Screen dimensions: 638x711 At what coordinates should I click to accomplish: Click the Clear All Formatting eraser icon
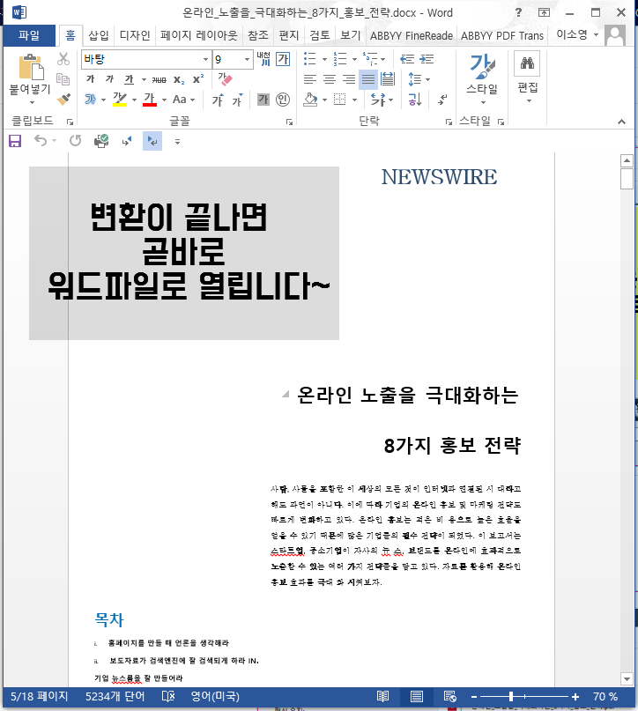(x=225, y=79)
